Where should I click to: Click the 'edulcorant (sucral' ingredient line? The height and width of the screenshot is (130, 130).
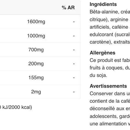click(110, 35)
